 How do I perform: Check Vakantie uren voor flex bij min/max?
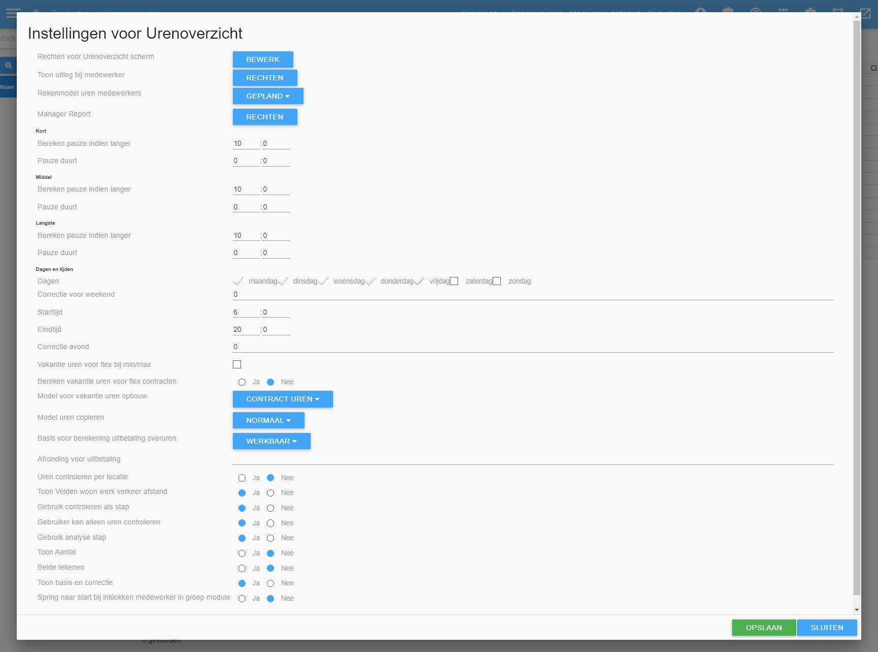[x=237, y=364]
